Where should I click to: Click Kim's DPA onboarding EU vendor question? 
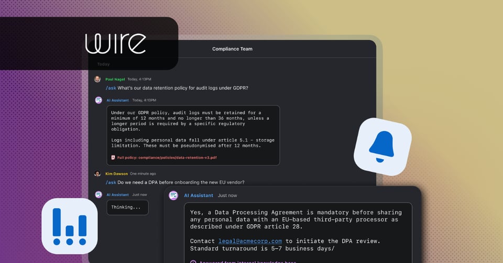181,182
